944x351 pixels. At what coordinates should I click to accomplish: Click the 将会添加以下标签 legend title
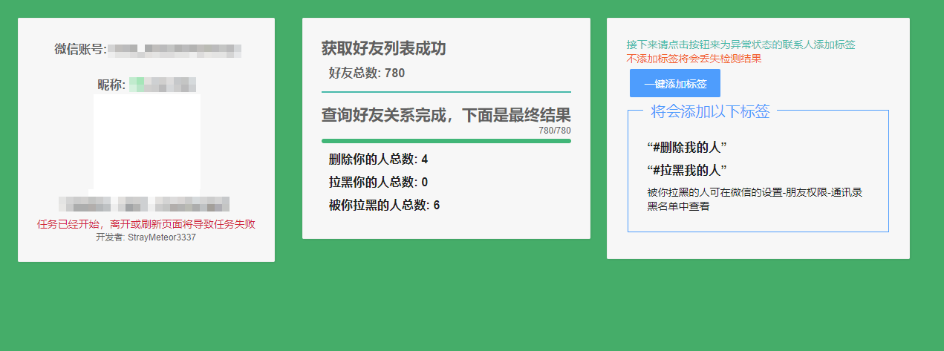(710, 112)
